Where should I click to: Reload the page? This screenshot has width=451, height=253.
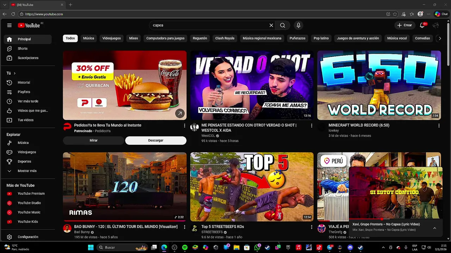coord(13,14)
